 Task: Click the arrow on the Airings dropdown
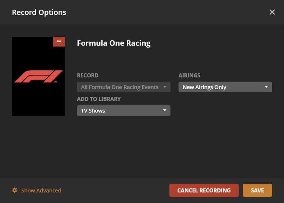266,87
